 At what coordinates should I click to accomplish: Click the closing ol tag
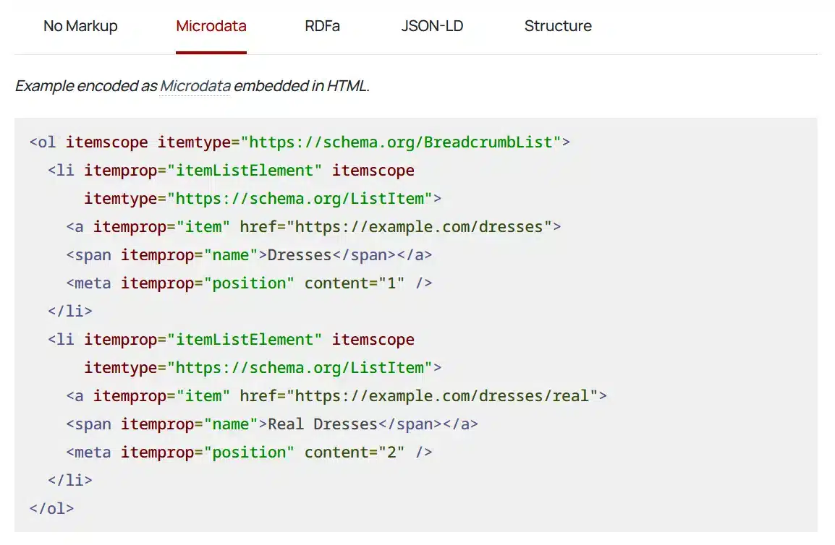(x=51, y=508)
